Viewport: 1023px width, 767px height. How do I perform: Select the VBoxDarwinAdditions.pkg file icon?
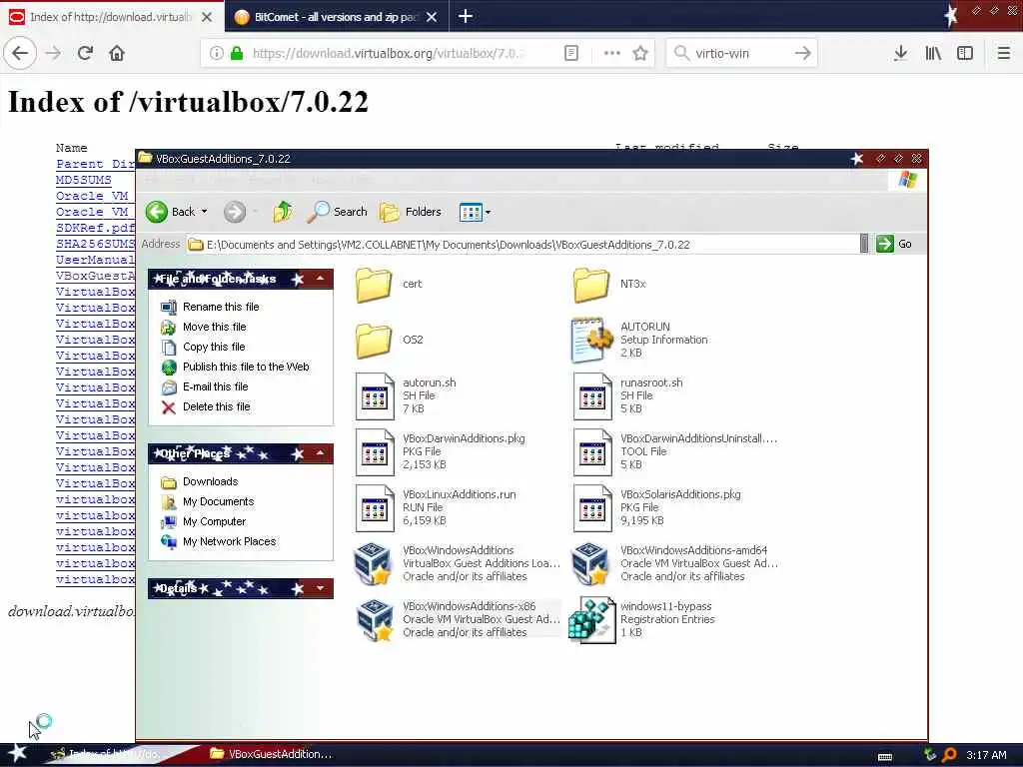pyautogui.click(x=375, y=452)
